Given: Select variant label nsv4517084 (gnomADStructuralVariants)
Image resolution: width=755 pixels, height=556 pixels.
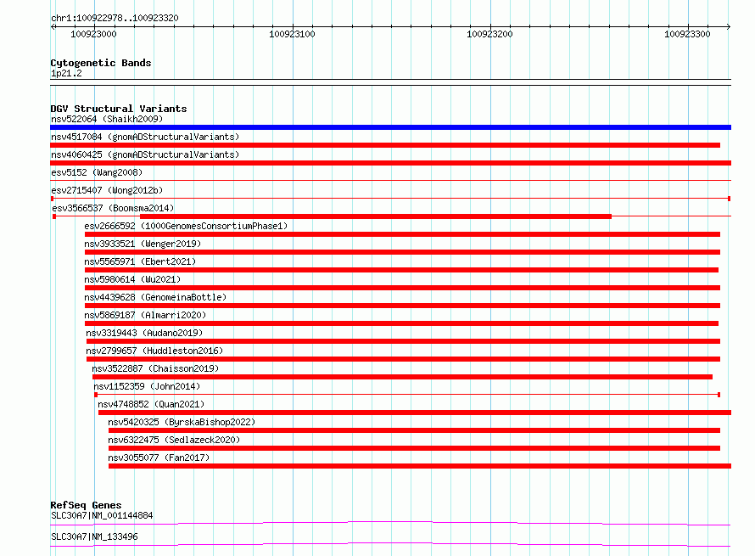Looking at the screenshot, I should [145, 137].
